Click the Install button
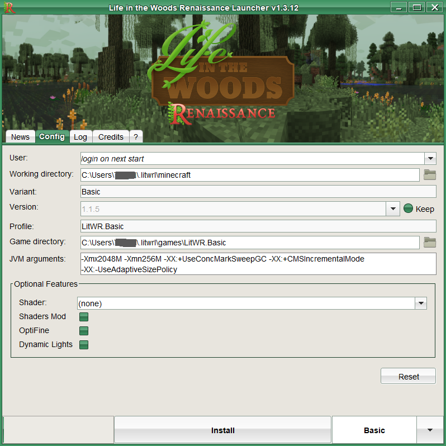The height and width of the screenshot is (446, 446). click(222, 430)
